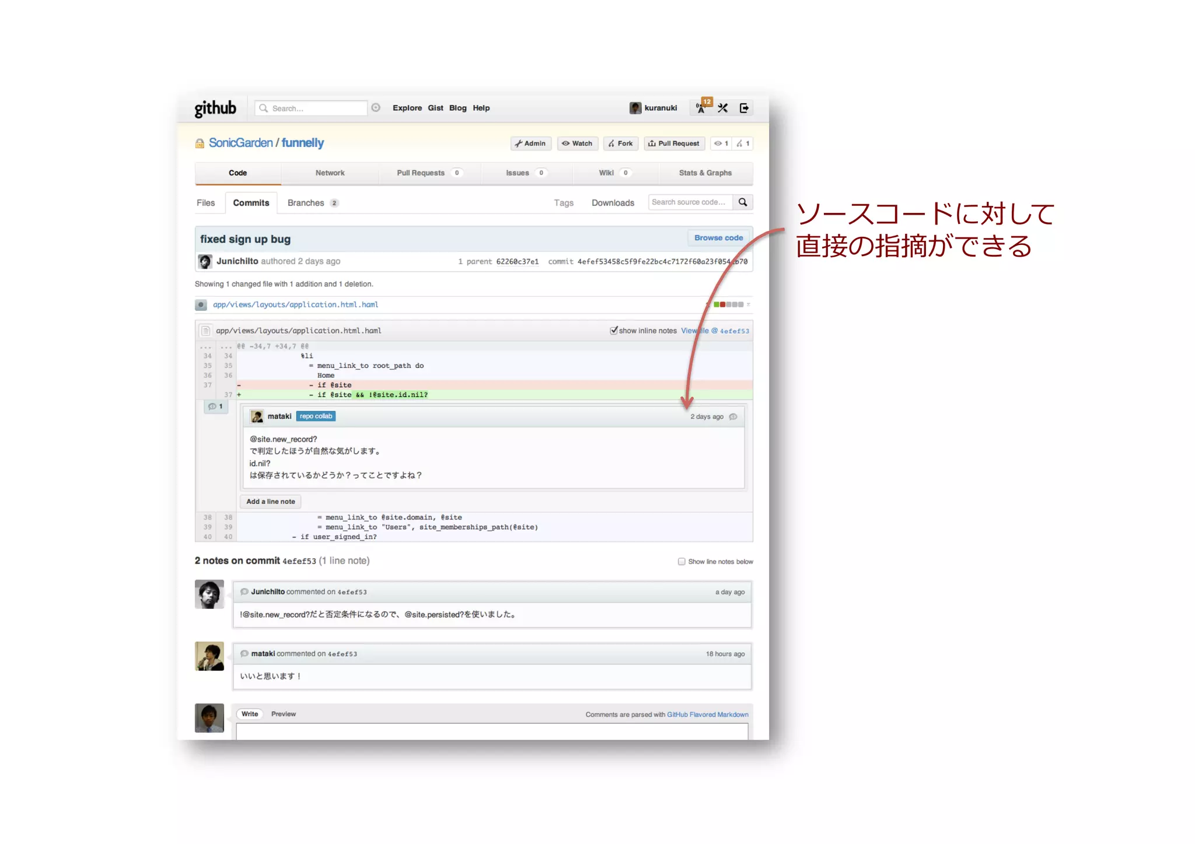Open the Downloads subtab
Viewport: 1195px width, 844px height.
click(613, 203)
